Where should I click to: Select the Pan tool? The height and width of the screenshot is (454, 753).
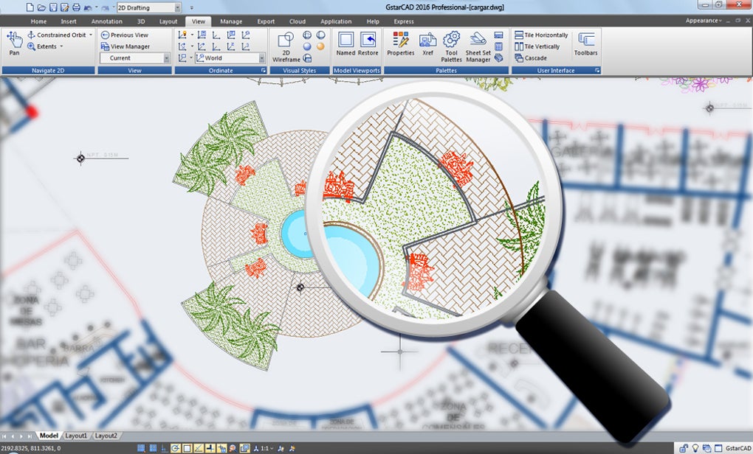tap(15, 43)
